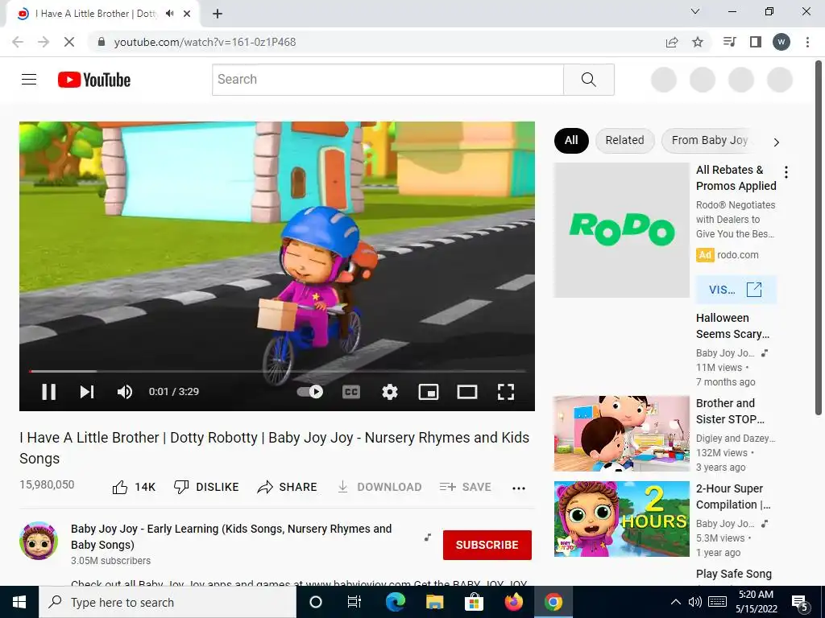Image resolution: width=825 pixels, height=618 pixels.
Task: Open Firefox from the taskbar
Action: point(513,602)
